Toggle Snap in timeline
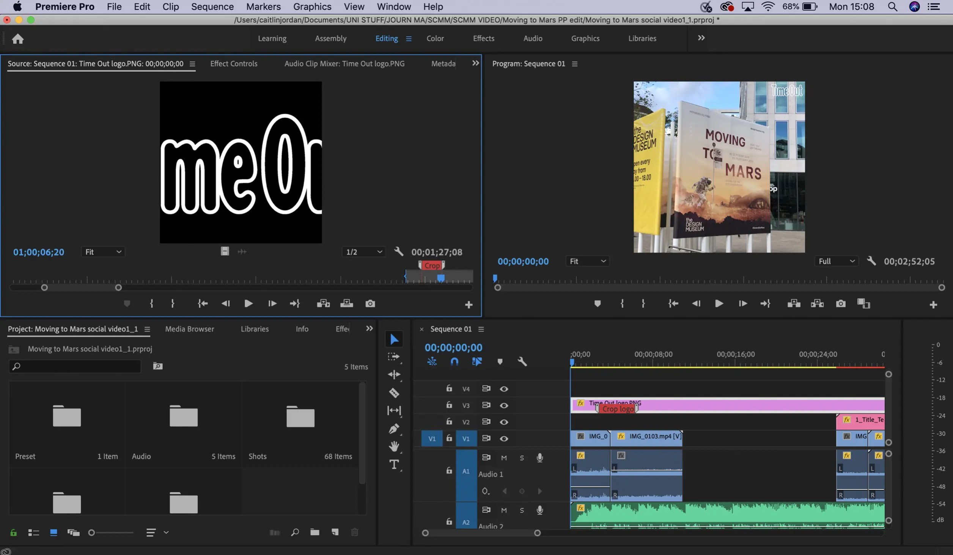 pos(454,361)
